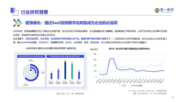The width and height of the screenshot is (182, 102).
Task: Click the tallest dark blue bar
Action: pos(65,70)
